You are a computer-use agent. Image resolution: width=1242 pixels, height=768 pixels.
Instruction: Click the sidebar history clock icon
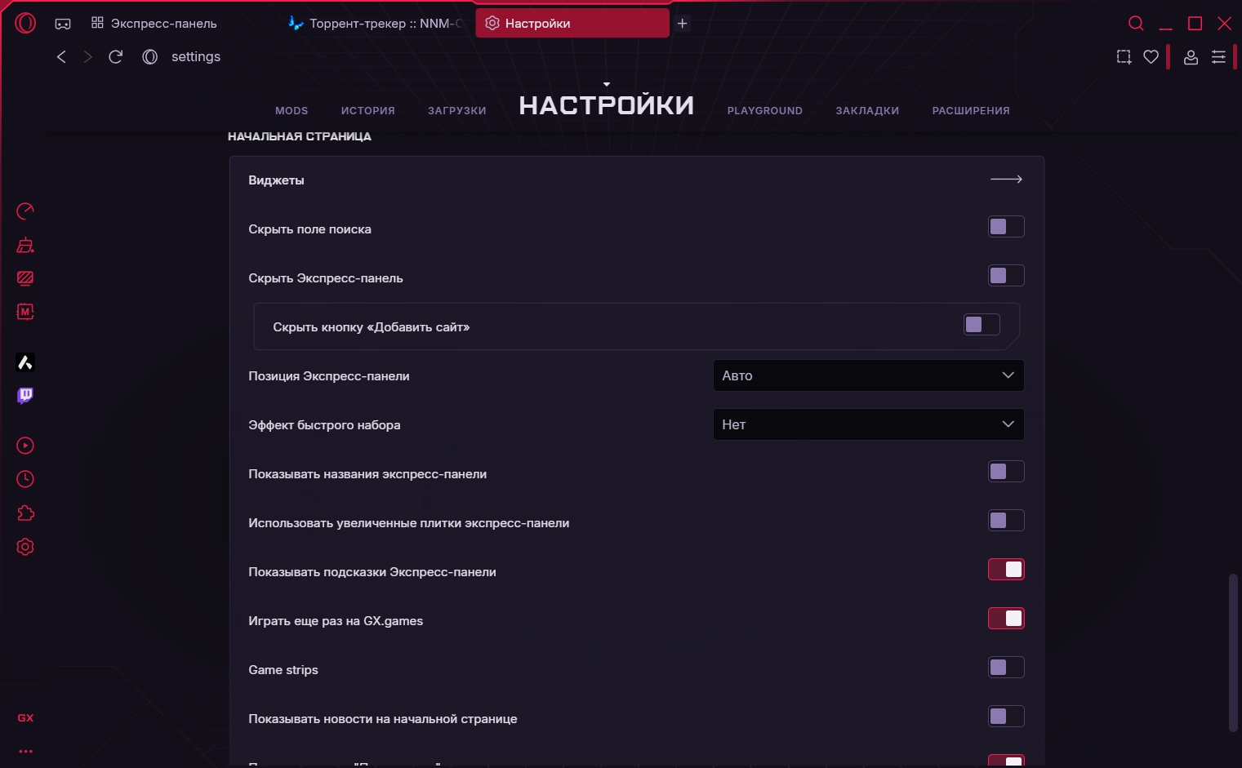(x=25, y=479)
